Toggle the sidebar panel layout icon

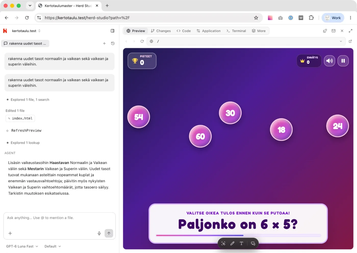tap(112, 31)
